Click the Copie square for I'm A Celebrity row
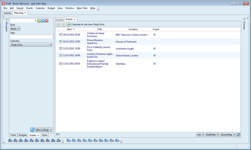This screenshot has width=251, height=150. (154, 48)
